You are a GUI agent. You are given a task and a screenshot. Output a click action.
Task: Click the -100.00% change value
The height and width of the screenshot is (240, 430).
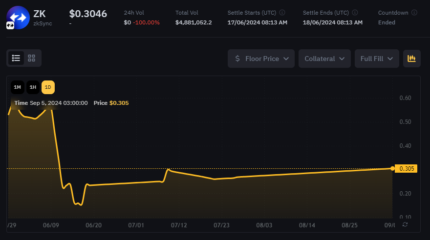click(146, 22)
